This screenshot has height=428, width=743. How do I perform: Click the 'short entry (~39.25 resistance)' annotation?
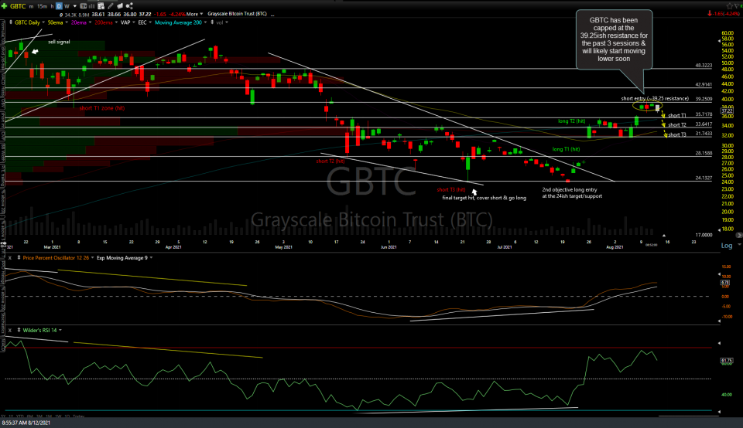click(x=655, y=99)
